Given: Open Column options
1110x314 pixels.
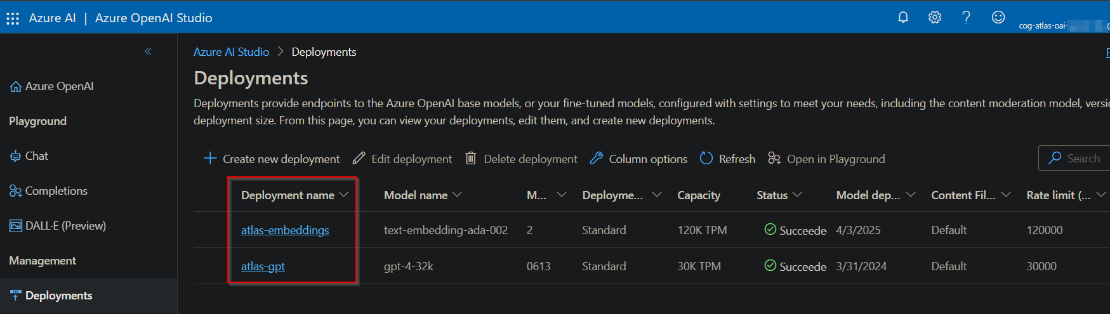Looking at the screenshot, I should [640, 159].
